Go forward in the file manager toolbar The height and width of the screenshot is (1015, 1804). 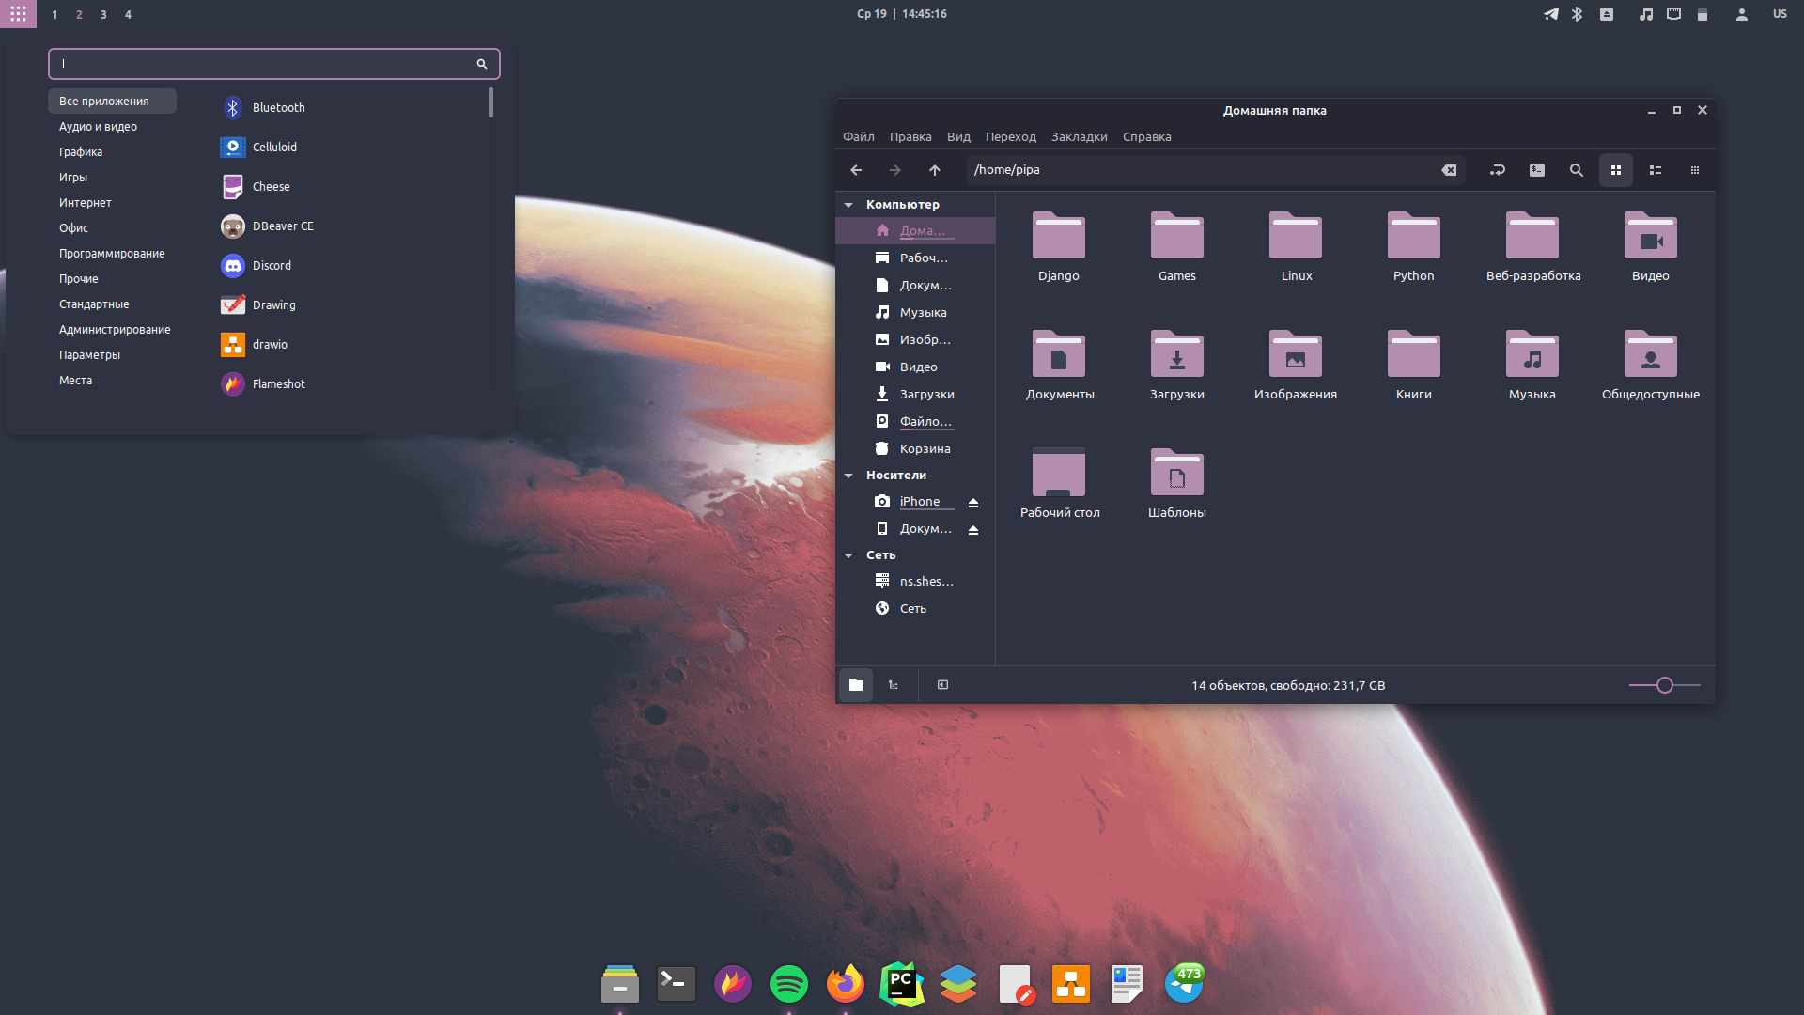(x=895, y=170)
